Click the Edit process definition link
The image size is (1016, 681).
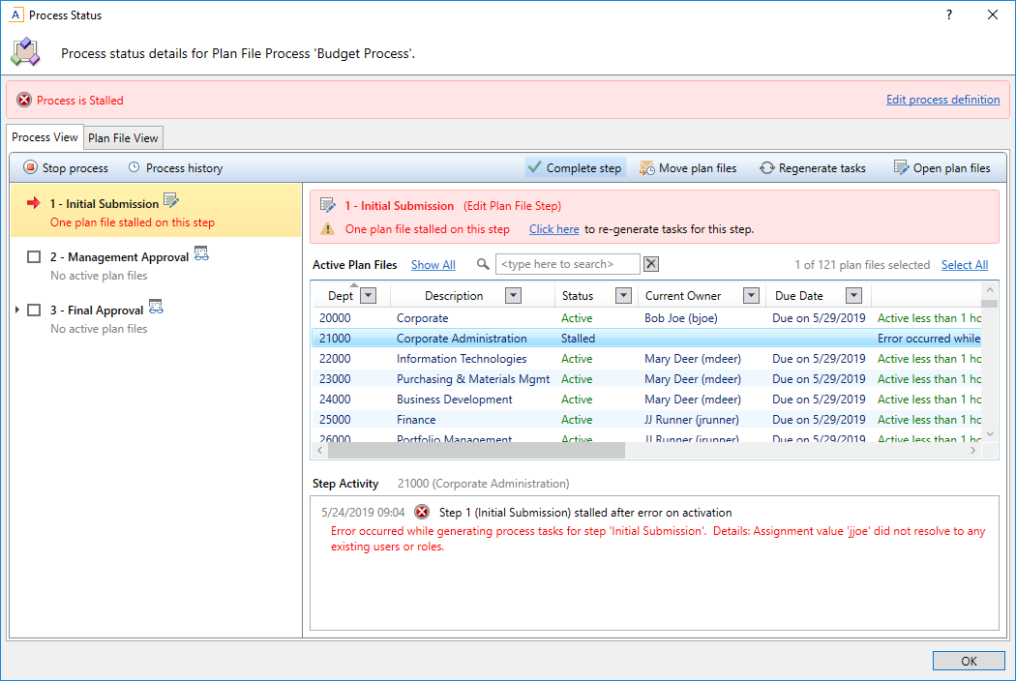pos(942,100)
